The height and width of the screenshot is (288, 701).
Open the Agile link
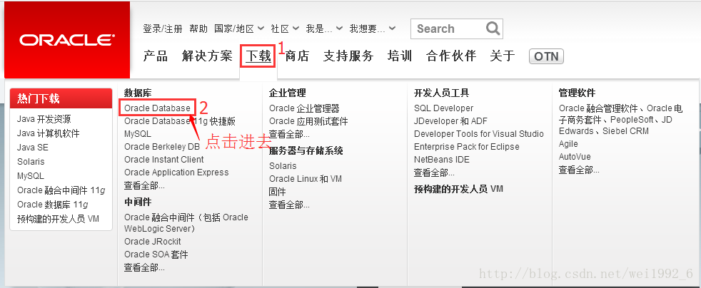568,144
